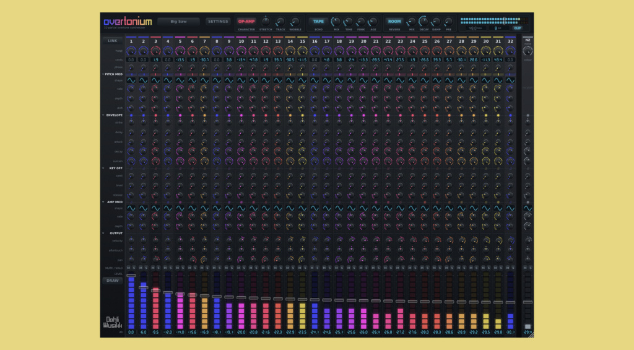This screenshot has height=350, width=634.
Task: Click the NZ noise column top knob
Action: (528, 51)
